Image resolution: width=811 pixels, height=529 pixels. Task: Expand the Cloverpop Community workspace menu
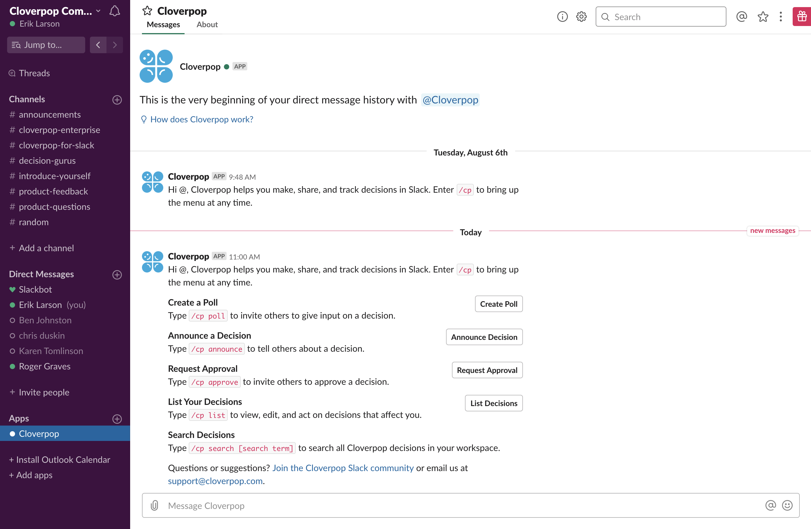click(x=55, y=11)
